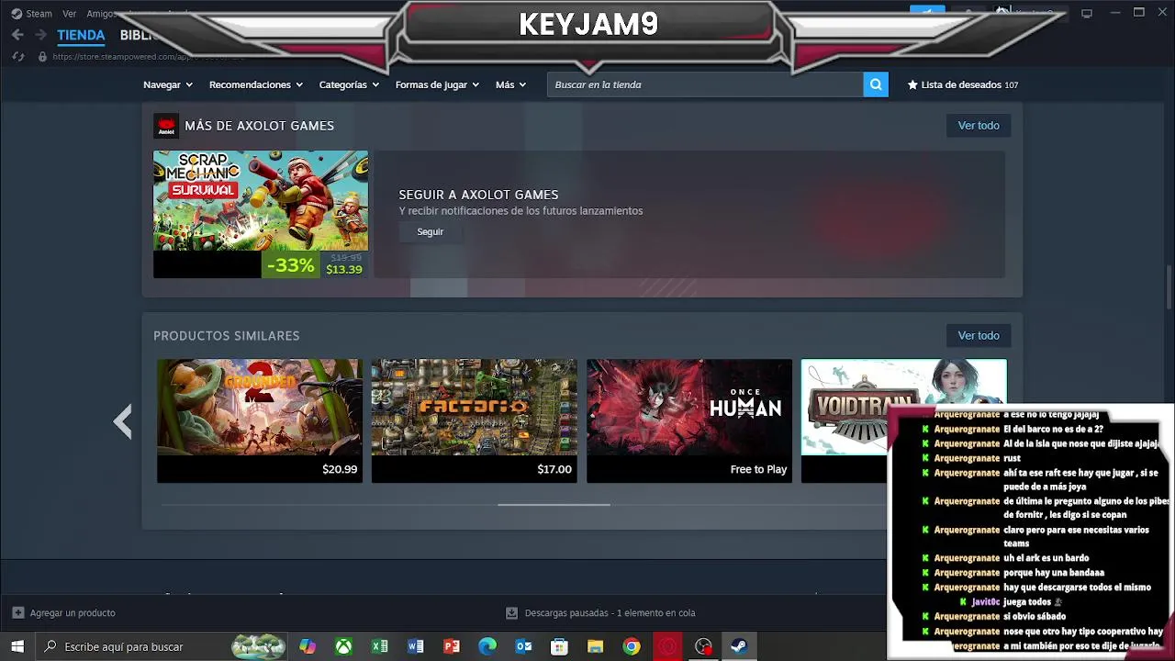1175x661 pixels.
Task: Click Free to Play label on Once Human
Action: point(758,469)
